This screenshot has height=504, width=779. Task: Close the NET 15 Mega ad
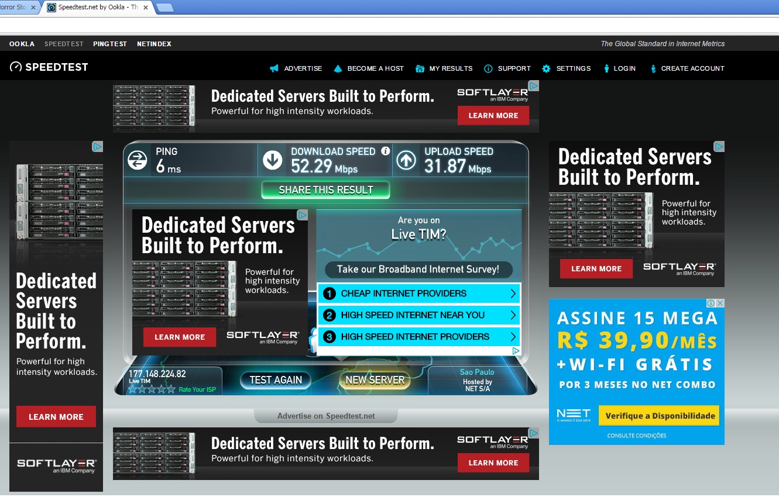point(720,303)
